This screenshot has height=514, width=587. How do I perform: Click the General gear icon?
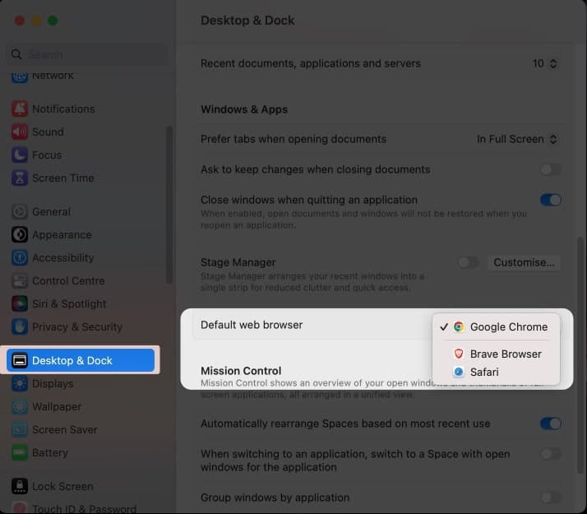(x=20, y=211)
